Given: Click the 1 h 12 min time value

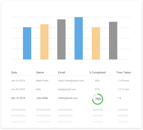Looking at the screenshot, I should (x=123, y=89).
